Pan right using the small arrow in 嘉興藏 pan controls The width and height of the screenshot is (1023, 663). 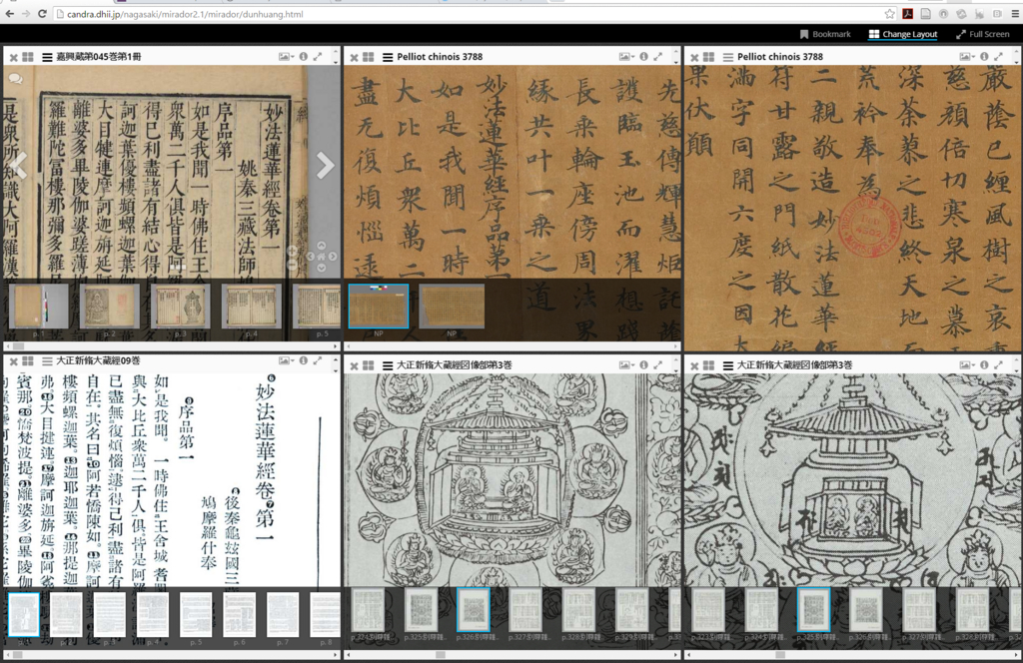332,257
